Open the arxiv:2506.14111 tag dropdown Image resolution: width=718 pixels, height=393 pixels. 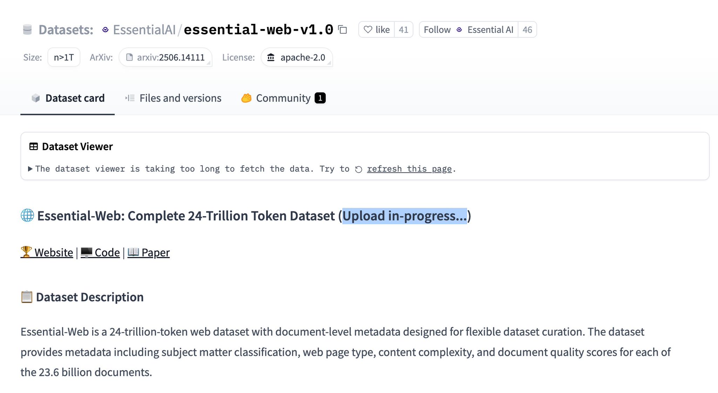[x=165, y=57]
